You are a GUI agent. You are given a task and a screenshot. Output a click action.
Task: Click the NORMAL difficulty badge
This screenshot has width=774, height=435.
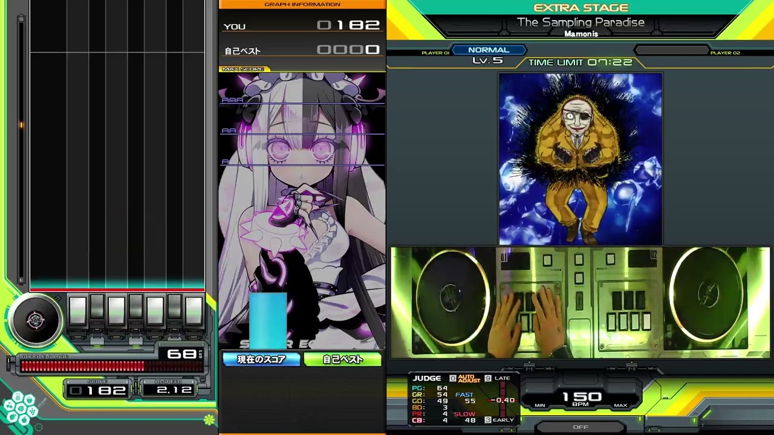489,50
